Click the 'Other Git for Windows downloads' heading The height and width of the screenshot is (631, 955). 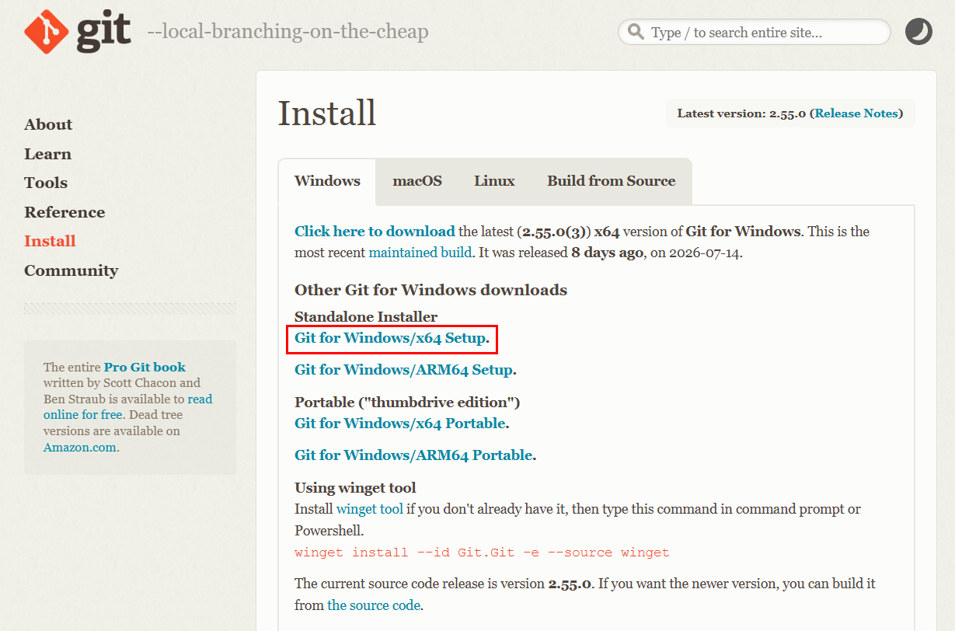point(430,290)
